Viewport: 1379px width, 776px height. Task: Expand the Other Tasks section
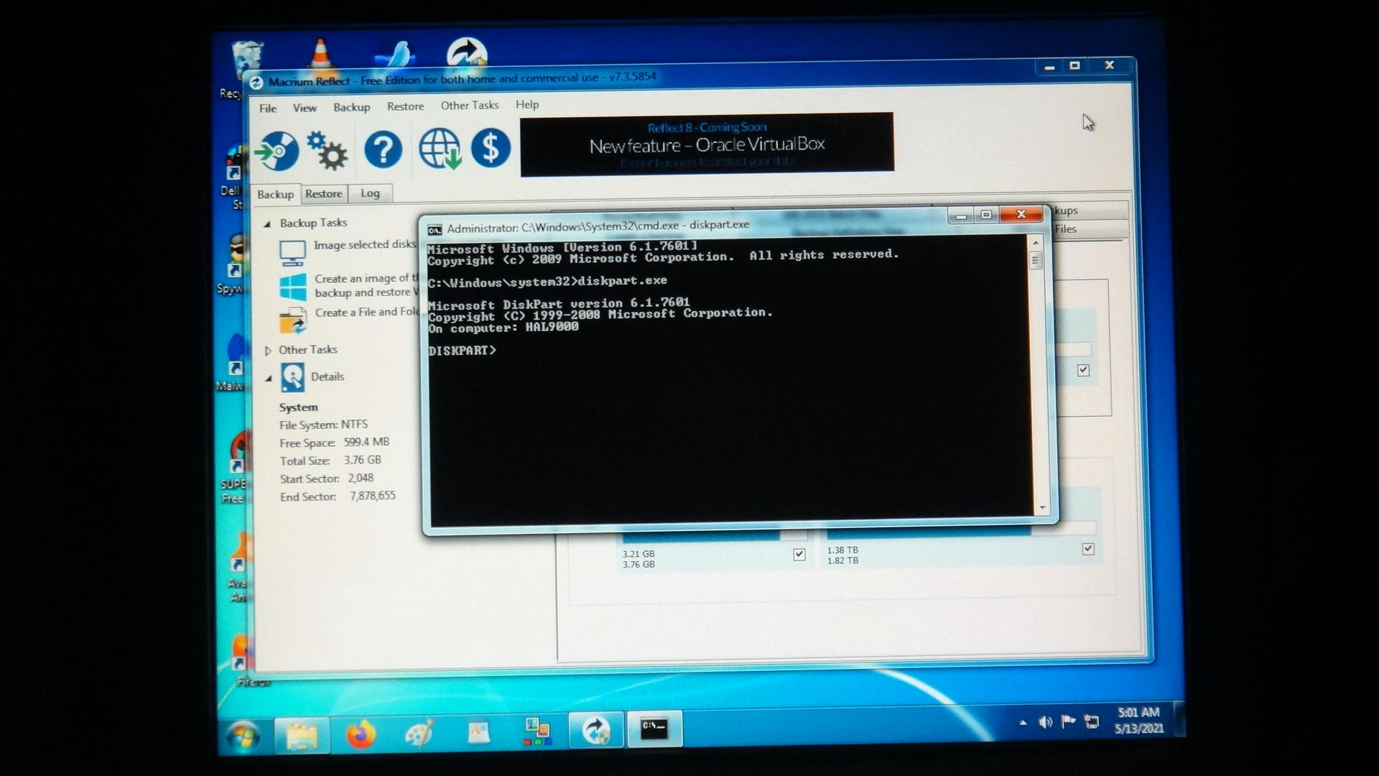click(267, 351)
